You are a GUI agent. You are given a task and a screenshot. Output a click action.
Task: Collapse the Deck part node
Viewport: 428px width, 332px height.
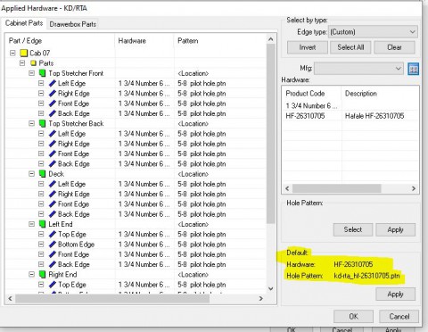(31, 174)
